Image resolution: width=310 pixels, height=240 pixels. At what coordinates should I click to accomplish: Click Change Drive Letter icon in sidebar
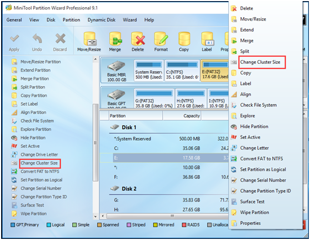click(x=14, y=154)
